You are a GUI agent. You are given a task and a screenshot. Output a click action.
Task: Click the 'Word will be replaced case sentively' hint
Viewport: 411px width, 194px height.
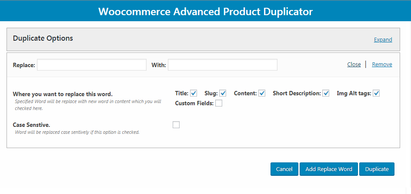tap(77, 132)
